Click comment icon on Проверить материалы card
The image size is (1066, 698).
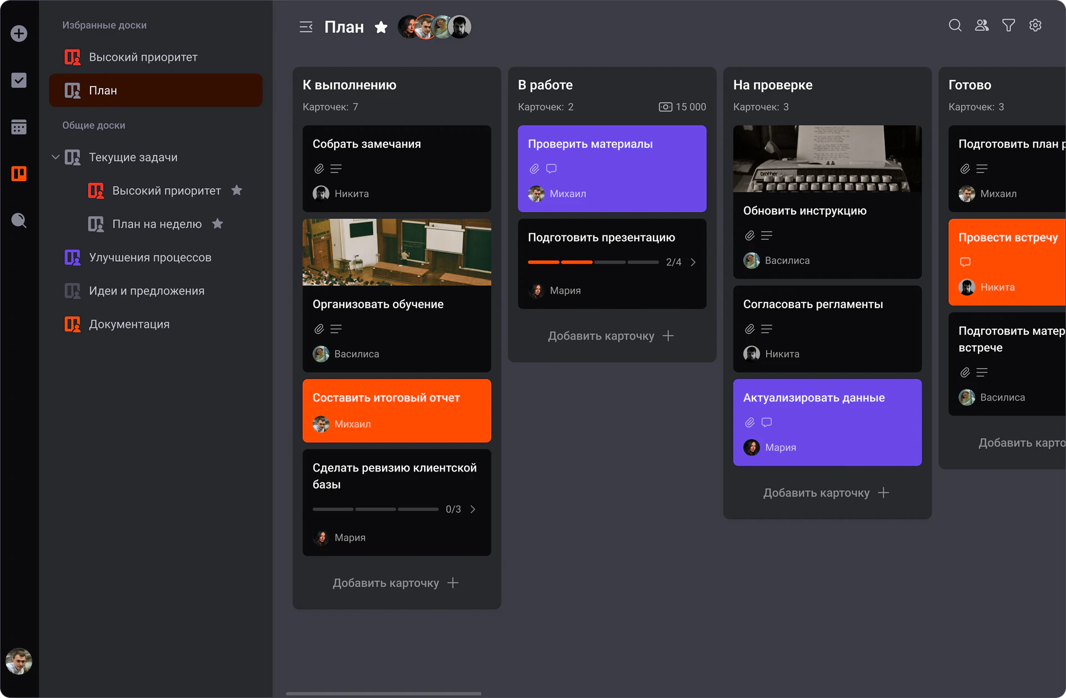[x=551, y=169]
